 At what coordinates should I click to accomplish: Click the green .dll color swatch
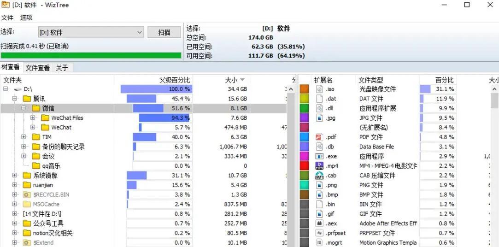[305, 108]
